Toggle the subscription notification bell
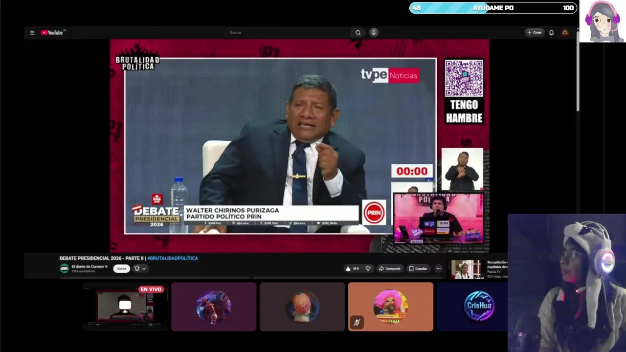The image size is (626, 352). (137, 268)
